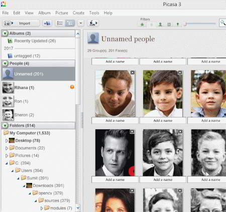This screenshot has width=226, height=212.
Task: Toggle the starred photos filter
Action: pos(142,25)
